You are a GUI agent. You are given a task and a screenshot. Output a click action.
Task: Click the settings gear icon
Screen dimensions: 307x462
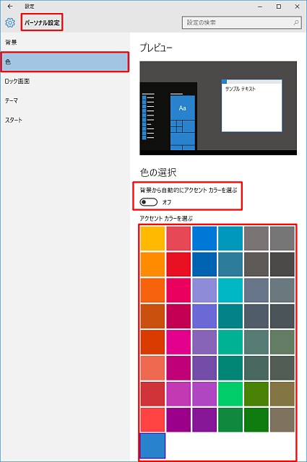click(x=10, y=22)
